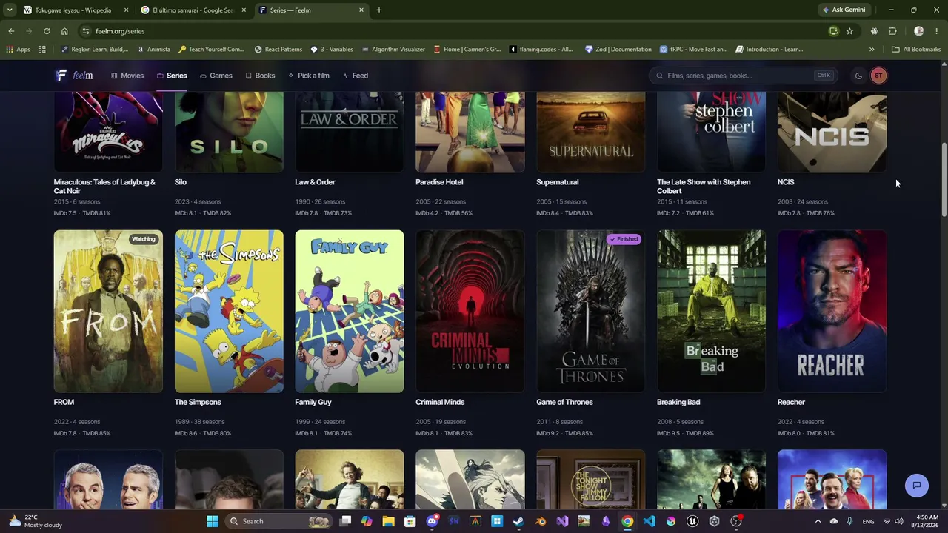Go to the Games section
Viewport: 948px width, 533px height.
[216, 76]
